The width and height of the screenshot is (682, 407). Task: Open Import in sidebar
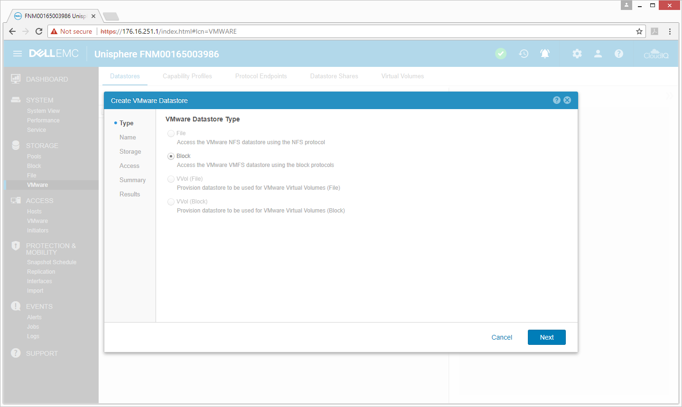35,291
